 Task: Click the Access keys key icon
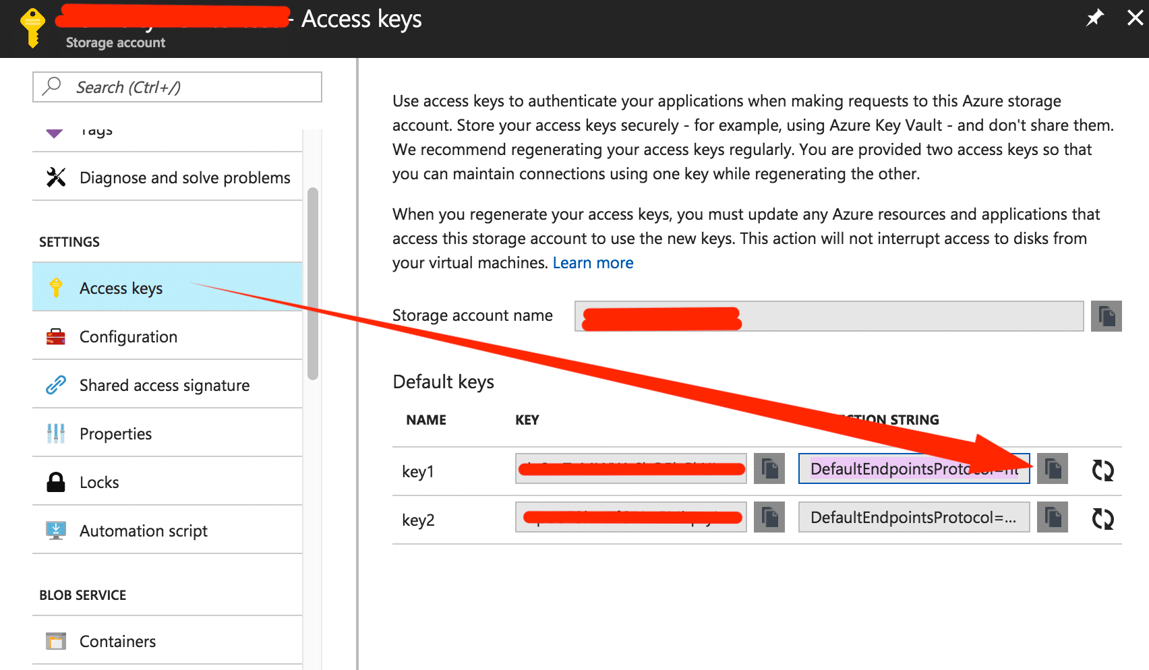[x=56, y=288]
